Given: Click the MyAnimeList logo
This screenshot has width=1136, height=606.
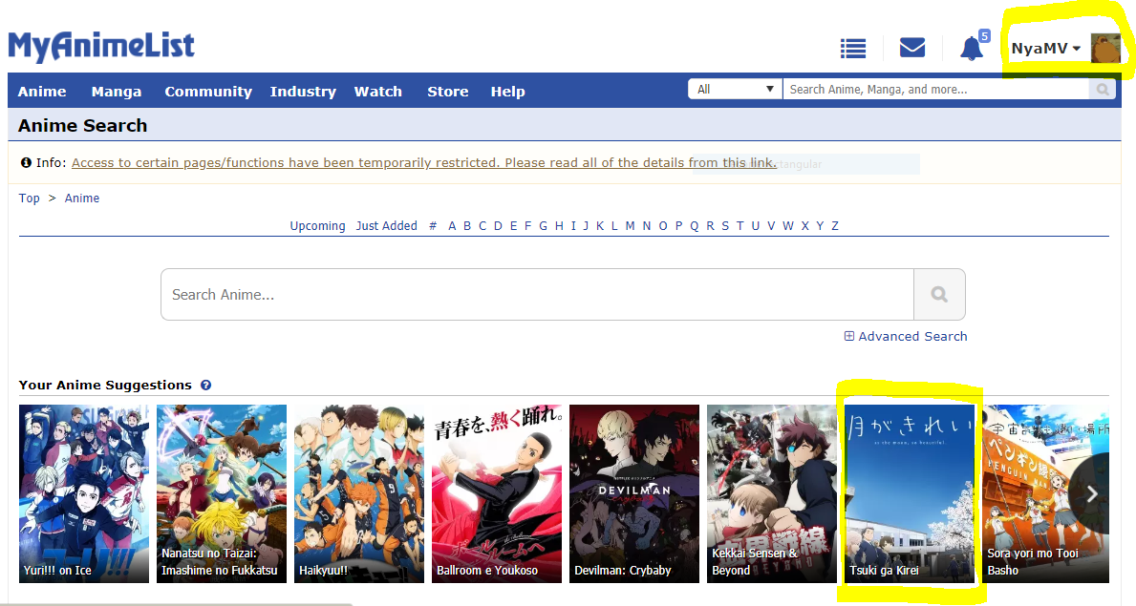Looking at the screenshot, I should click(x=101, y=46).
